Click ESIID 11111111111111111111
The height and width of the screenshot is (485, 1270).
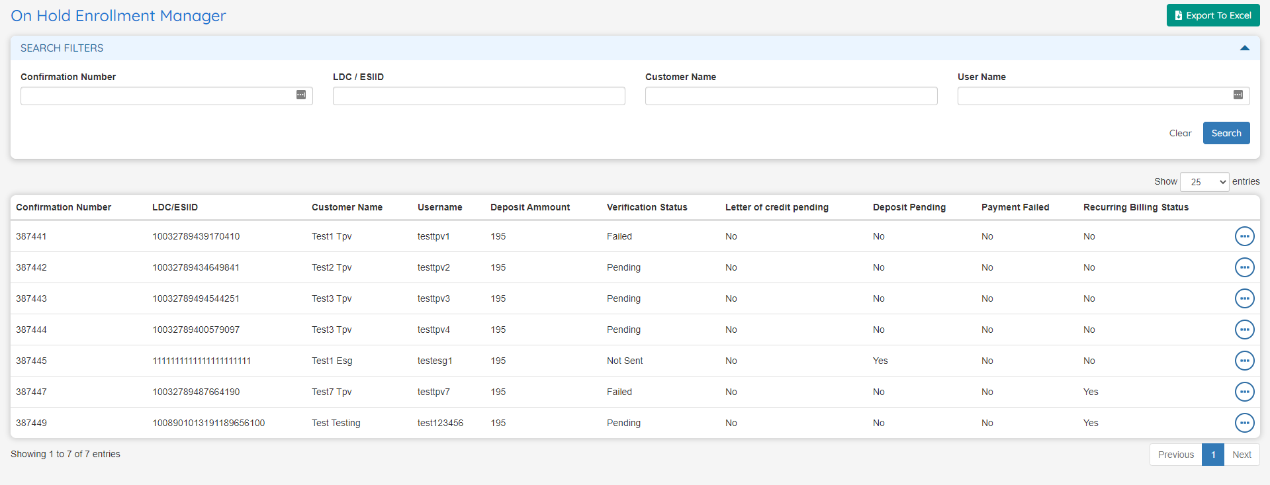click(x=202, y=361)
